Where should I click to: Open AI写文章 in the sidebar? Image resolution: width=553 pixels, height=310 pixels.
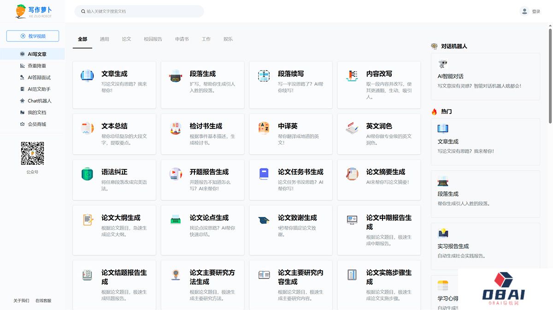tap(32, 54)
